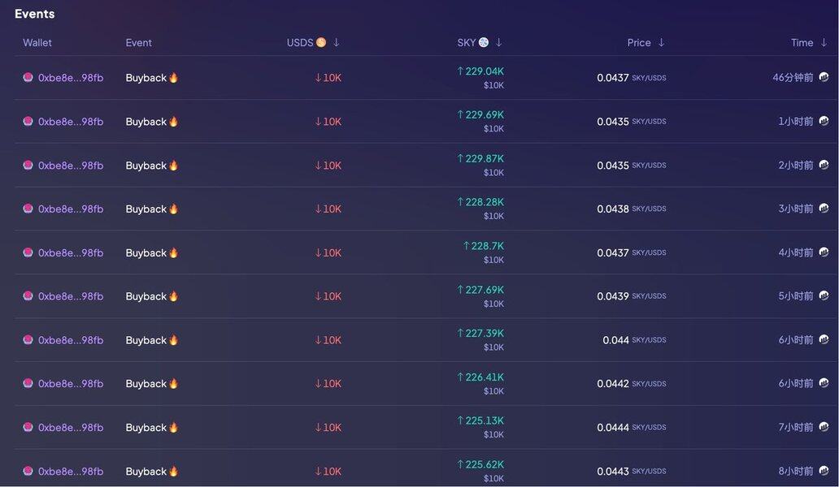Sort events by the SKY column arrow
The image size is (839, 487).
pyautogui.click(x=499, y=42)
